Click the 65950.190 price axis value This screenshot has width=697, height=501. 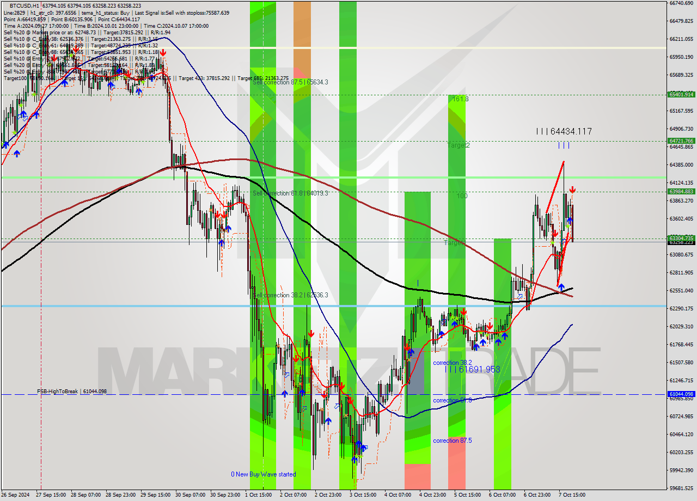pyautogui.click(x=681, y=57)
